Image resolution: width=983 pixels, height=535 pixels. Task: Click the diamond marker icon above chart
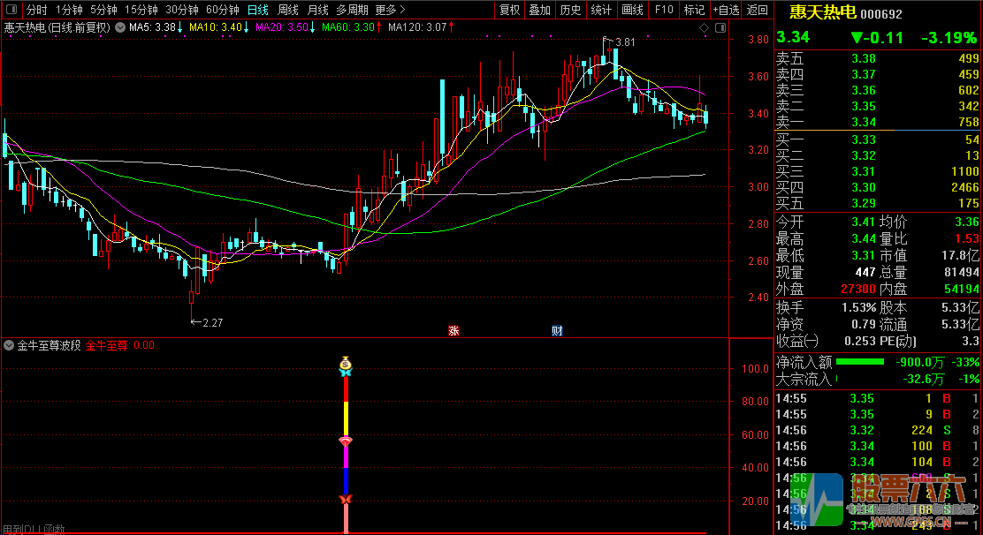(x=705, y=28)
